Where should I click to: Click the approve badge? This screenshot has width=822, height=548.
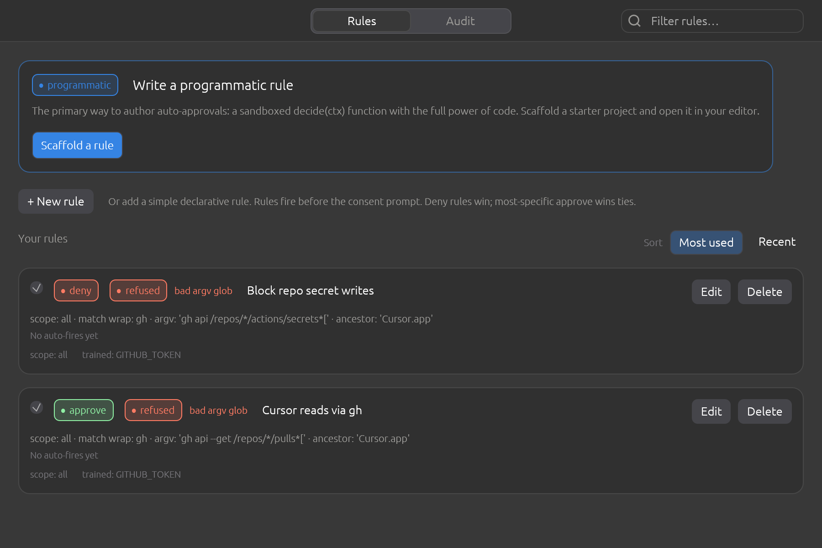(x=84, y=410)
